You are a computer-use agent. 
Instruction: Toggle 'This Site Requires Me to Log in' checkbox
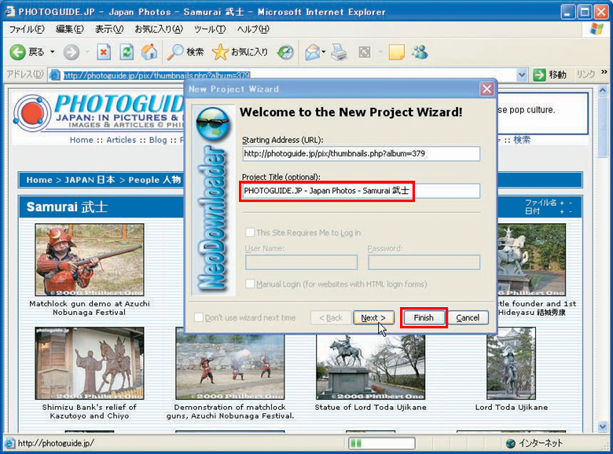[x=250, y=232]
